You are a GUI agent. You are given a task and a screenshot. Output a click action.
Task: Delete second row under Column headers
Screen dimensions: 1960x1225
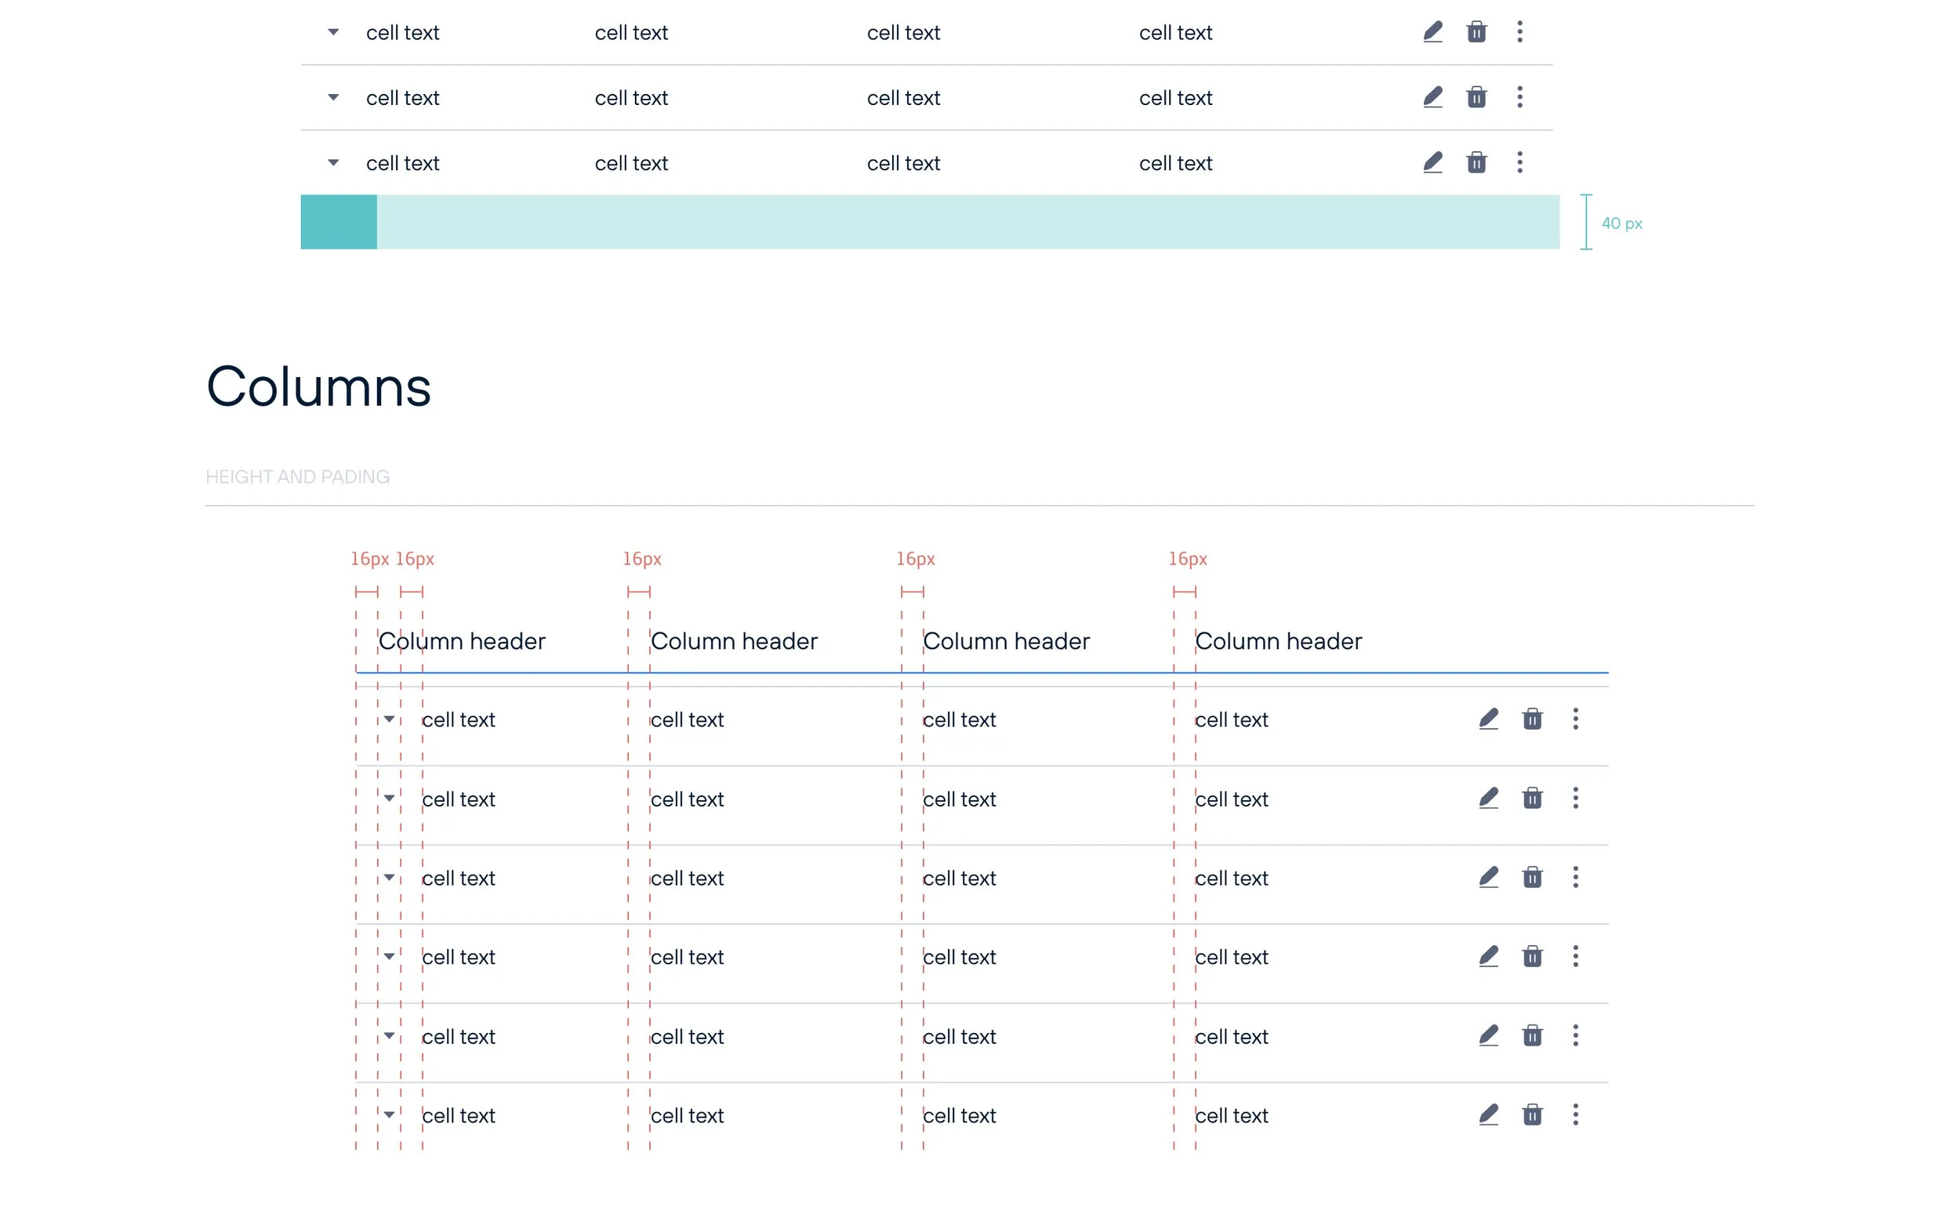point(1531,799)
